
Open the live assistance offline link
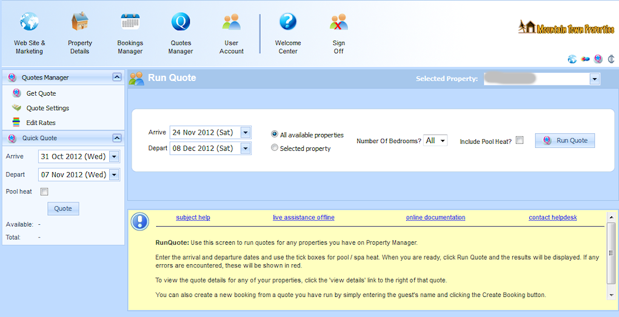point(304,218)
